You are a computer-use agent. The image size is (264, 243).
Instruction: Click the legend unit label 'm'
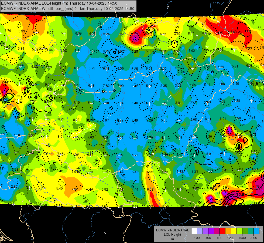(x=172, y=239)
